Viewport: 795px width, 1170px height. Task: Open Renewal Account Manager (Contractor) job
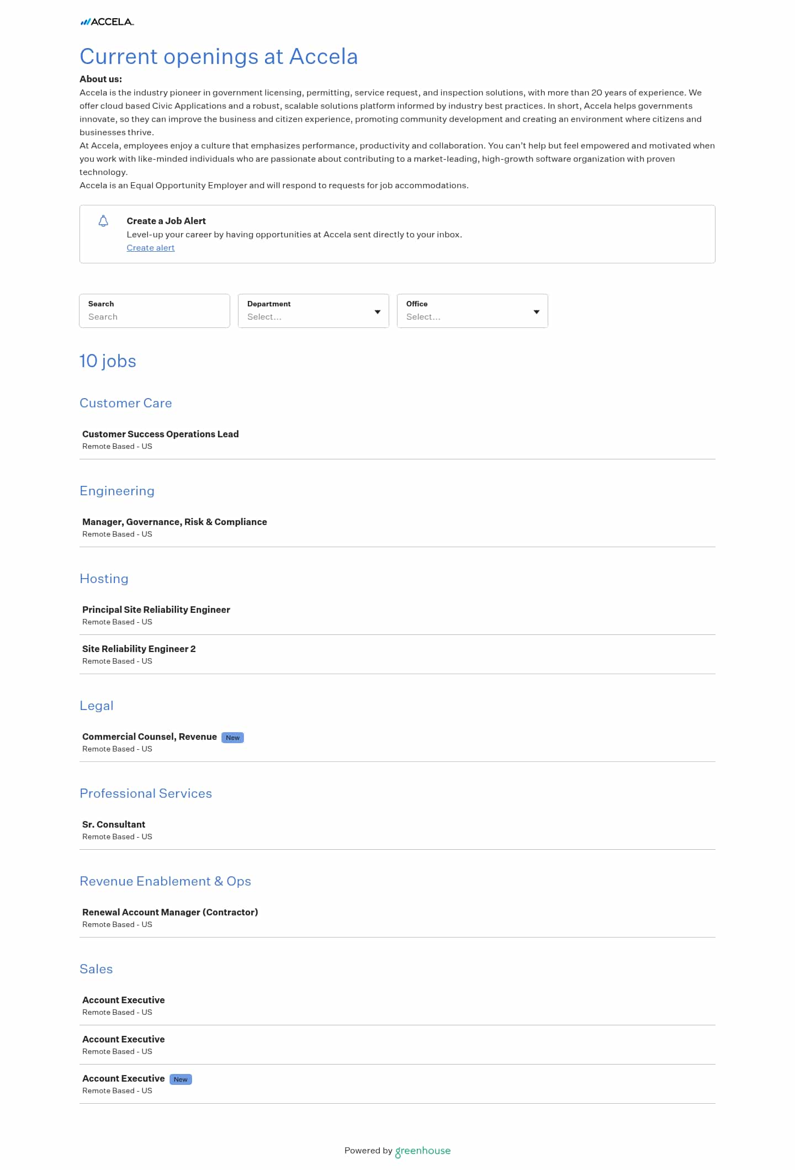click(397, 918)
